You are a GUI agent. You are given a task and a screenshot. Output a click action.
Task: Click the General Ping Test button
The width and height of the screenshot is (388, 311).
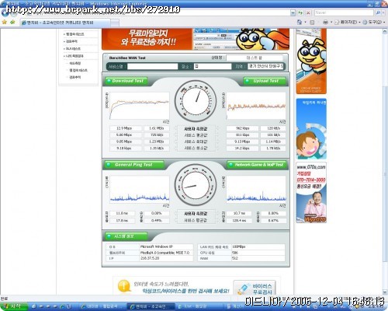pos(134,165)
